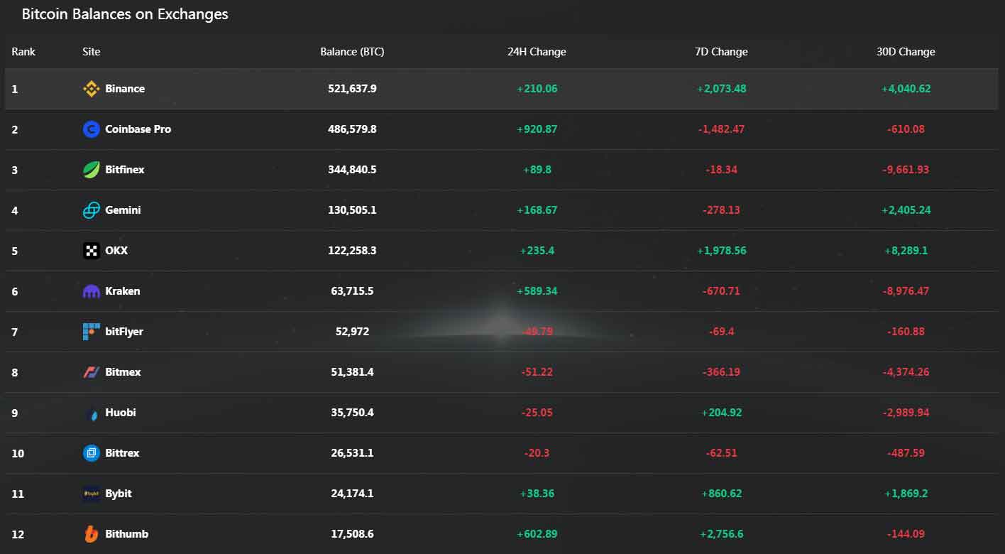Open the Kraken name link
The height and width of the screenshot is (554, 1005).
tap(123, 291)
